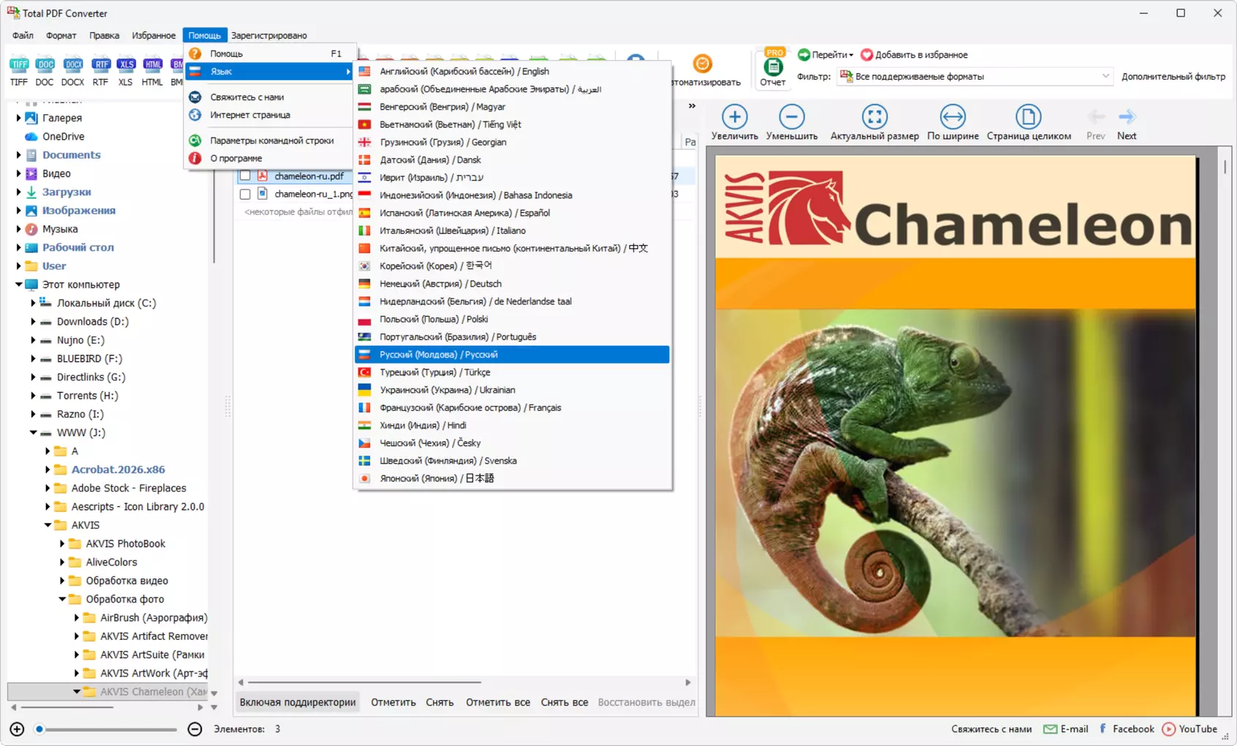Go to Next page in preview
Viewport: 1237px width, 746px height.
click(1127, 124)
